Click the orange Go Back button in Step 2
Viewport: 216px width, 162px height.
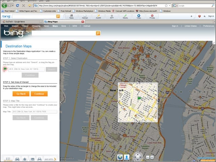click(21, 94)
